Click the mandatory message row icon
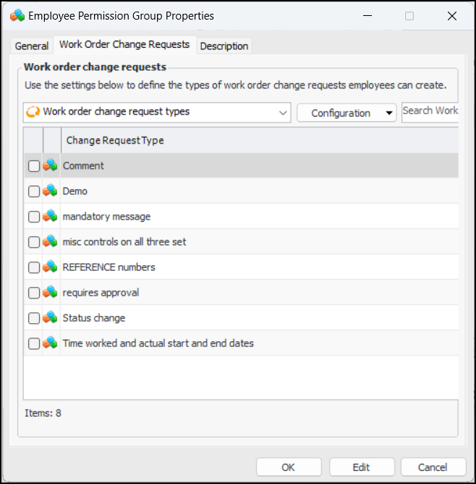Viewport: 476px width, 484px height. [x=50, y=217]
